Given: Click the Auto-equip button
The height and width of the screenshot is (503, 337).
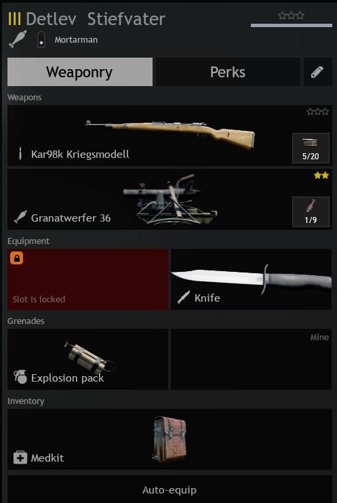Looking at the screenshot, I should pyautogui.click(x=170, y=489).
